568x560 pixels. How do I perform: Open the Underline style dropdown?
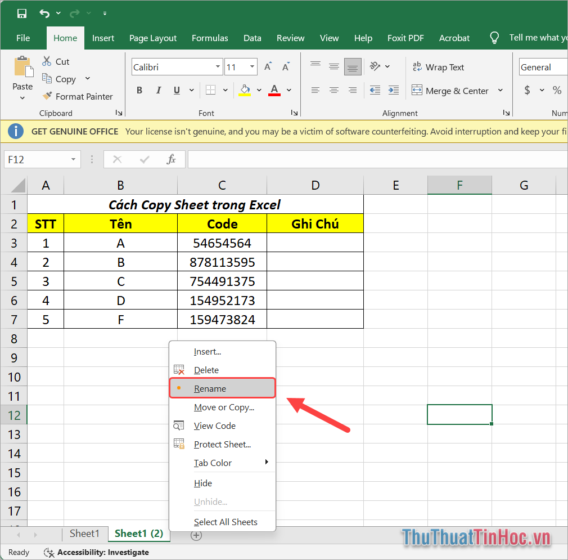pyautogui.click(x=192, y=90)
